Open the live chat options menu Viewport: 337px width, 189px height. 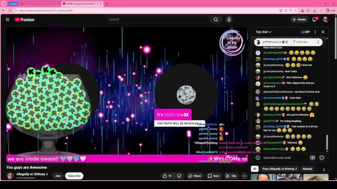coord(315,32)
